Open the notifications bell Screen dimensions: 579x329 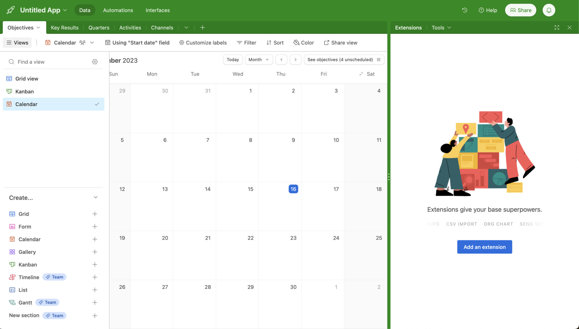click(549, 10)
